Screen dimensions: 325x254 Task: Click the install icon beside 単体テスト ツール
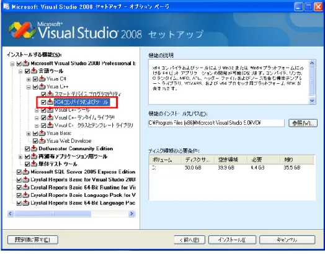click(x=33, y=164)
